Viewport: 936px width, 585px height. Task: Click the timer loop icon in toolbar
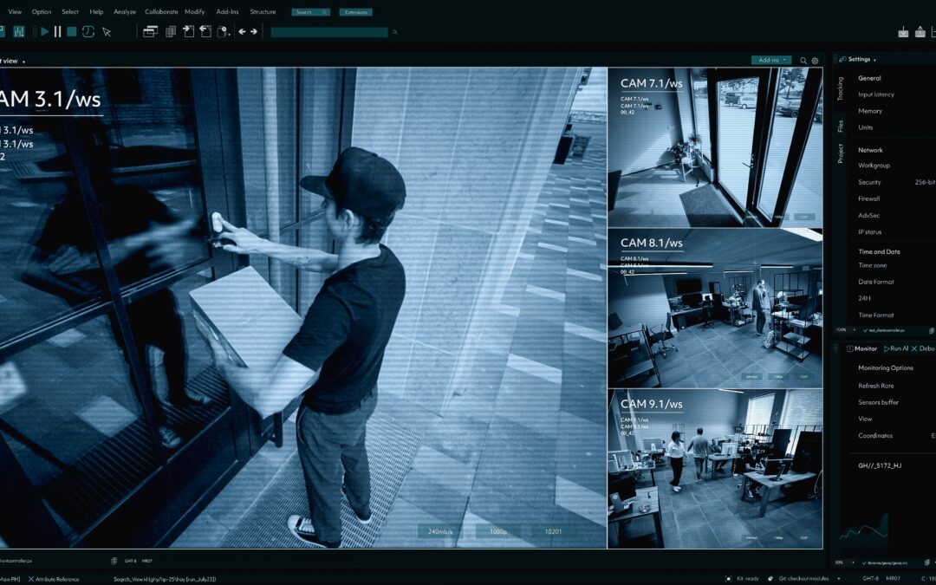pyautogui.click(x=88, y=32)
